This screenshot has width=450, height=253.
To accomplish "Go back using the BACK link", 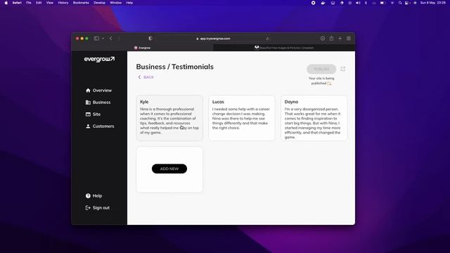I will [146, 77].
